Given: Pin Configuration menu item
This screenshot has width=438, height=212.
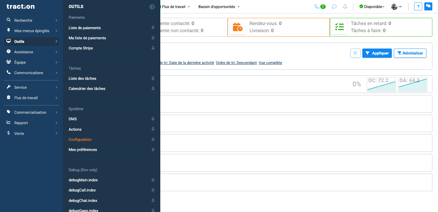Looking at the screenshot, I should (153, 139).
